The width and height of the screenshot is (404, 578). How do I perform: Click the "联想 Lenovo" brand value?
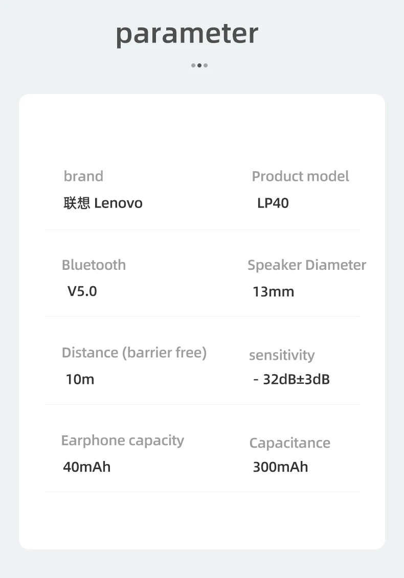[103, 203]
